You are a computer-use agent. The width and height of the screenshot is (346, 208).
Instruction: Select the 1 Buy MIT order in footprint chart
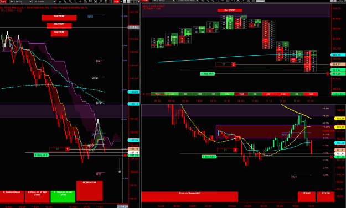pos(208,74)
